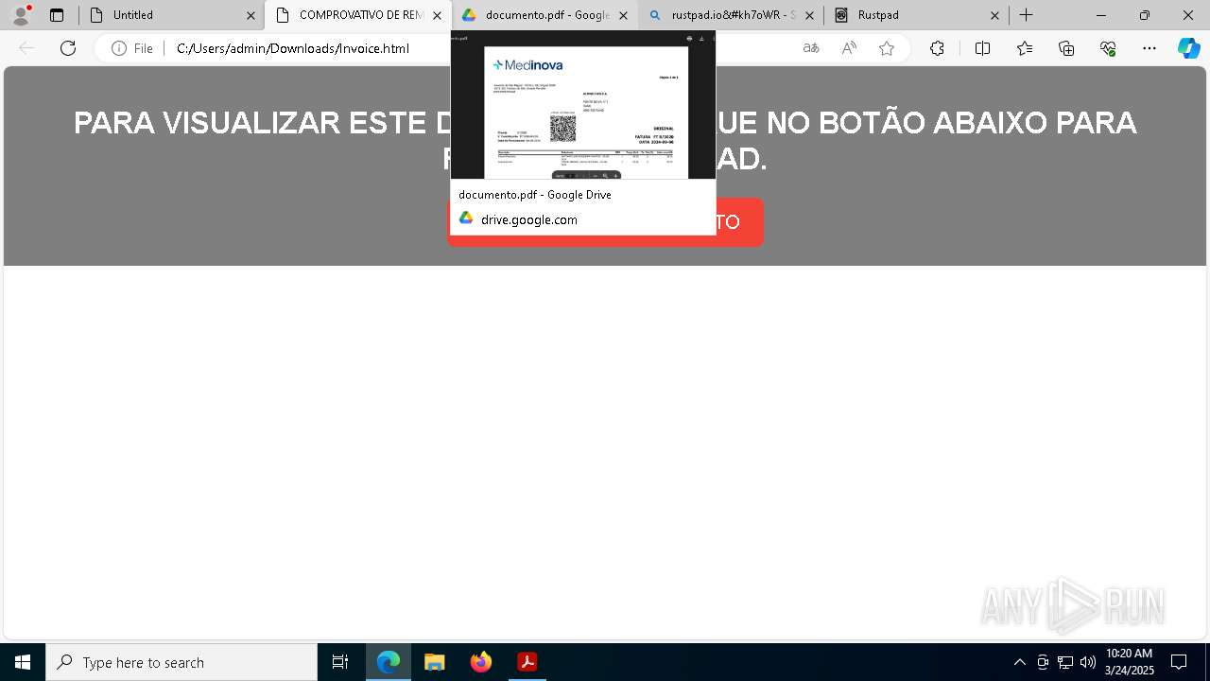Open Adobe Acrobat from the taskbar
This screenshot has height=681, width=1210.
pos(527,662)
